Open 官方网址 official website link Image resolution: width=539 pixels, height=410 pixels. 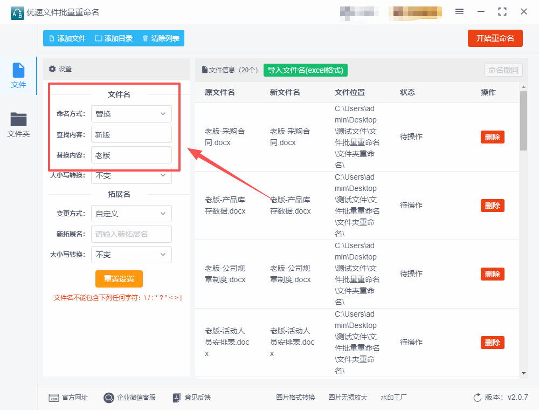tap(68, 398)
